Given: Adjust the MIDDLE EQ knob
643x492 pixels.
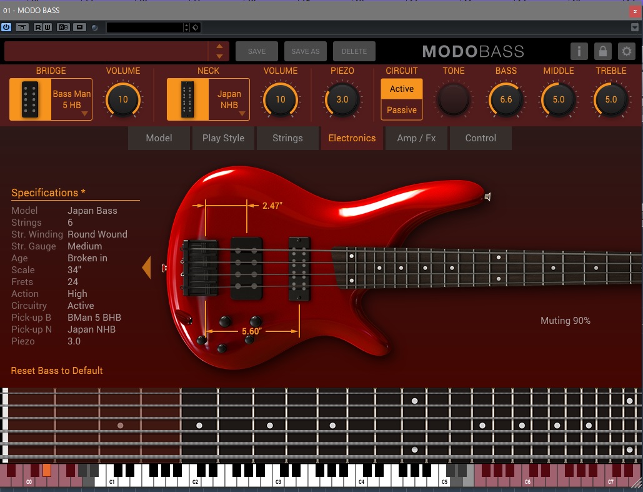Looking at the screenshot, I should pos(559,99).
